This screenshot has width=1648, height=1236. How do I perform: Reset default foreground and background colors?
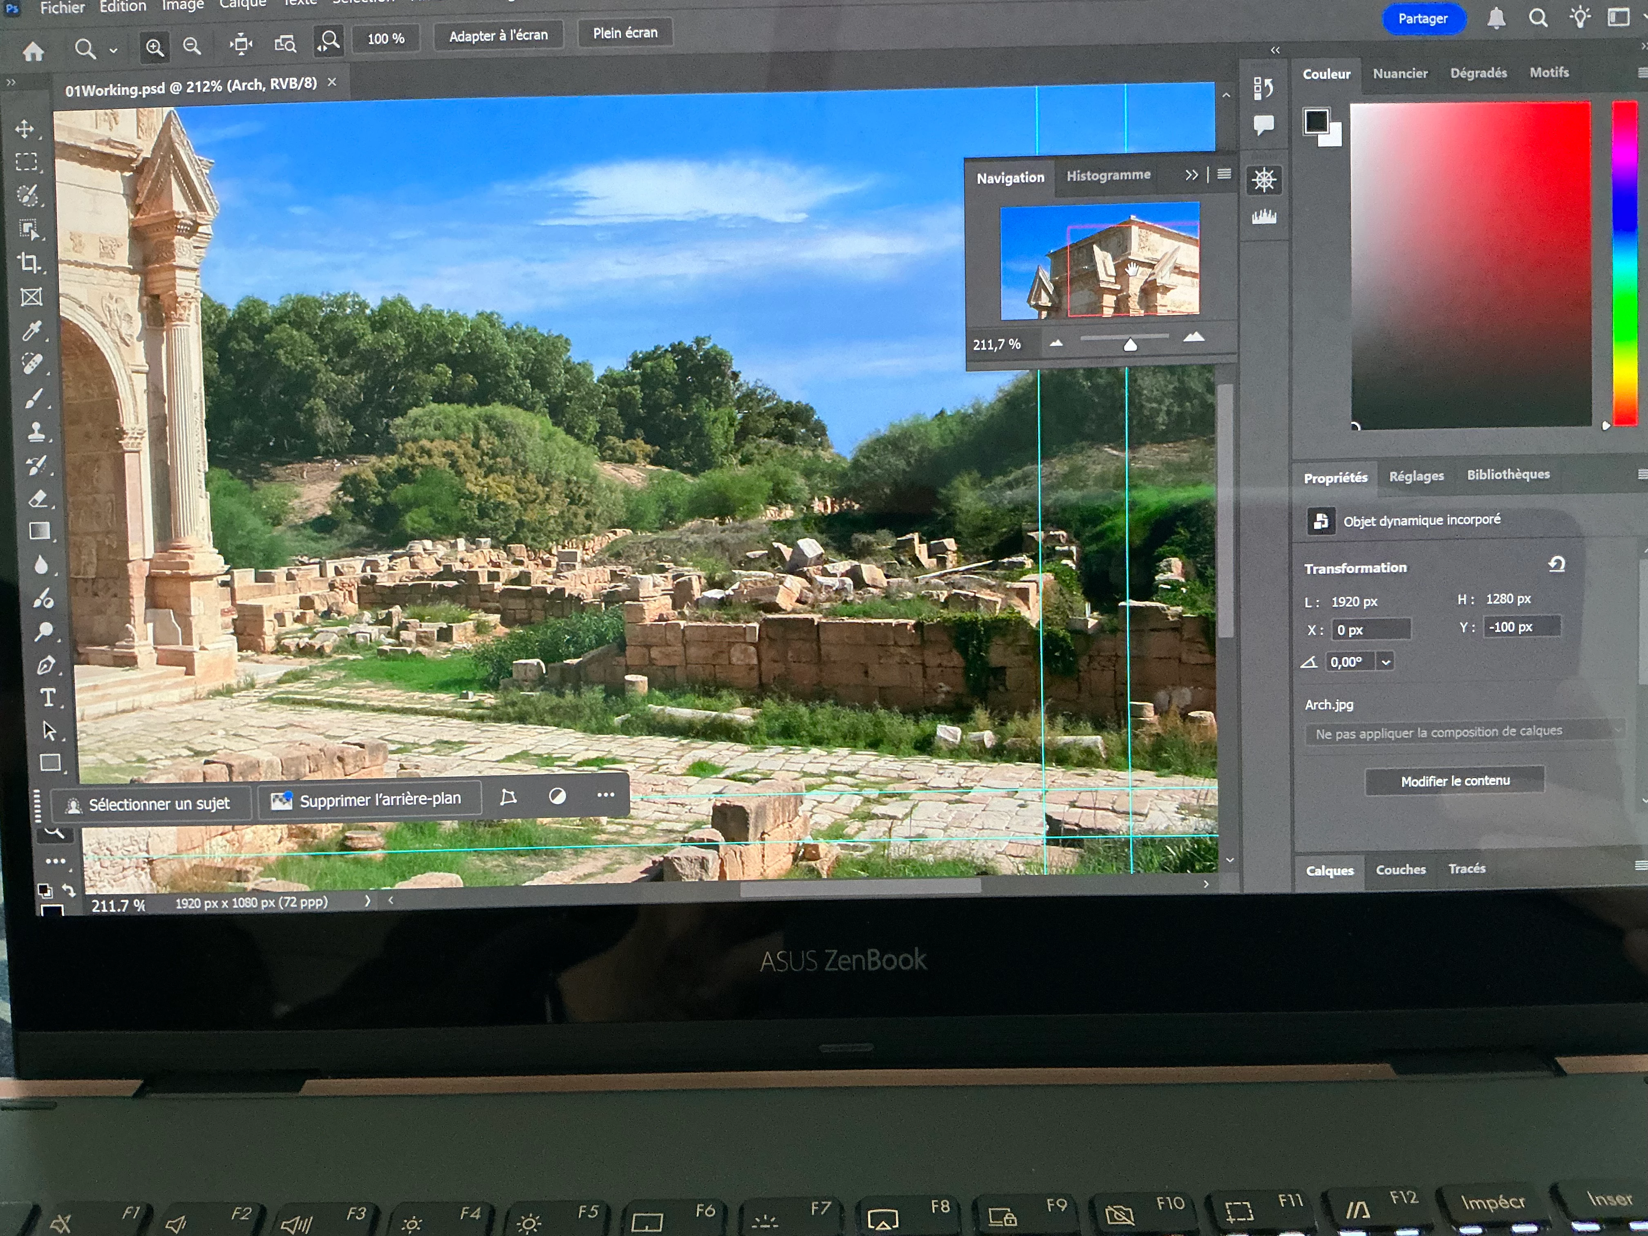point(45,890)
